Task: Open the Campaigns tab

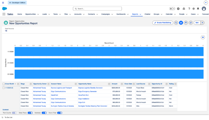Action: point(106,14)
